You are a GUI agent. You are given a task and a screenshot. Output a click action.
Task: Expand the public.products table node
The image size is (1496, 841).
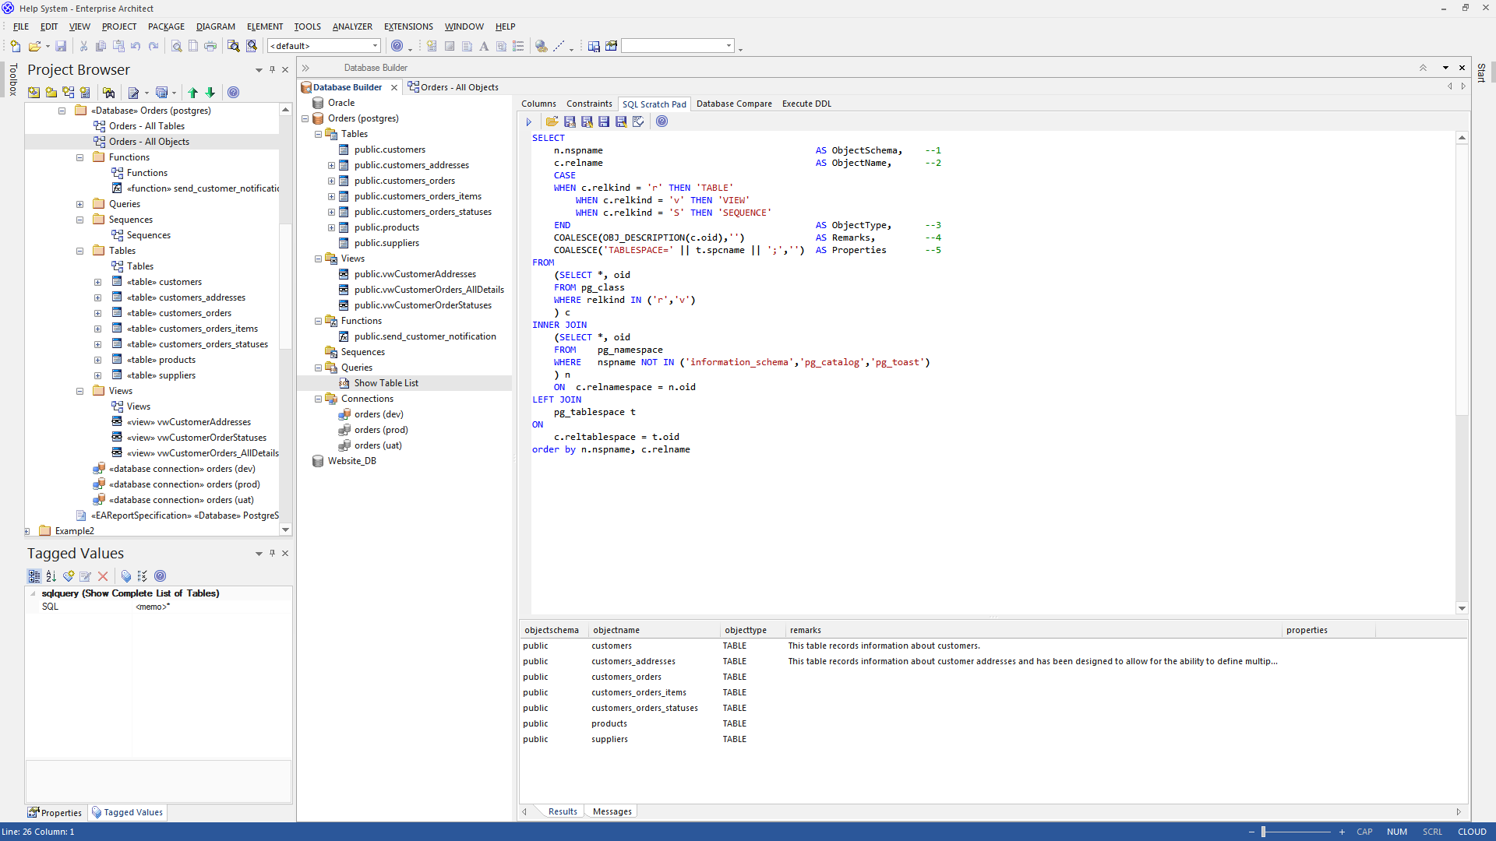(331, 227)
